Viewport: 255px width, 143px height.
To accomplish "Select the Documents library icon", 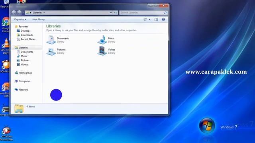I will point(51,40).
